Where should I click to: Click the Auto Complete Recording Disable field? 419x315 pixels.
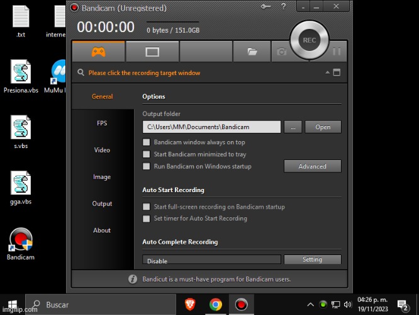(x=211, y=260)
